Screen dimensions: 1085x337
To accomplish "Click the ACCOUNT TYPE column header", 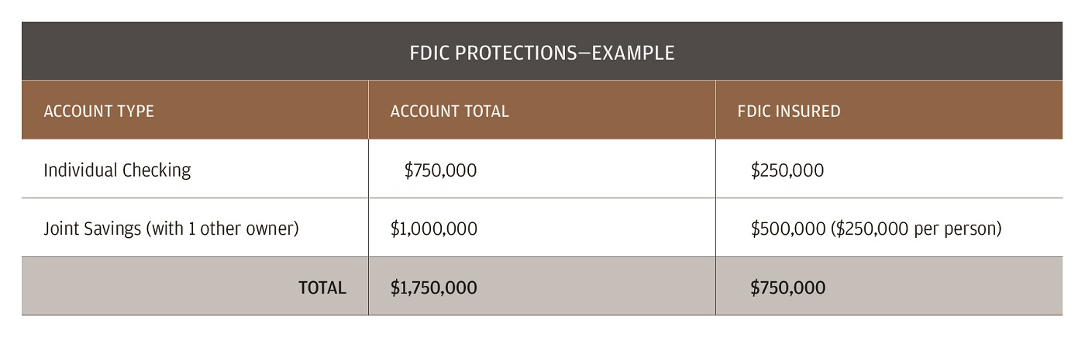I will tap(98, 111).
